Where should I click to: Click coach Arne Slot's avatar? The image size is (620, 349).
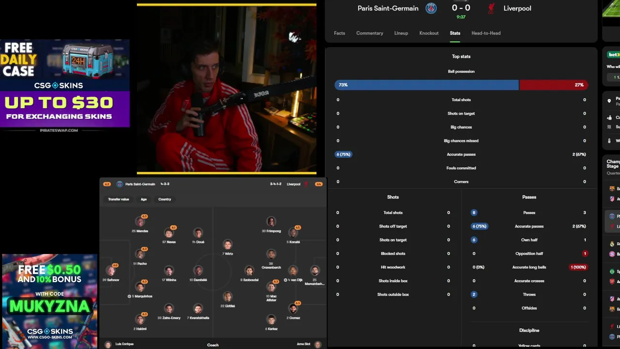click(318, 345)
